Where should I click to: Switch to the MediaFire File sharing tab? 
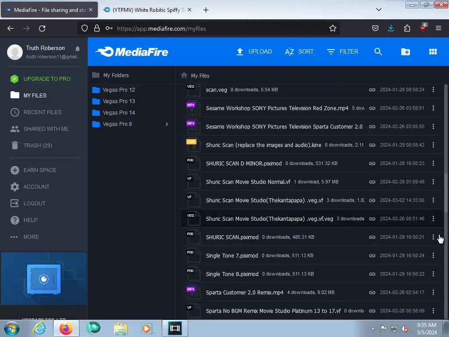(49, 10)
